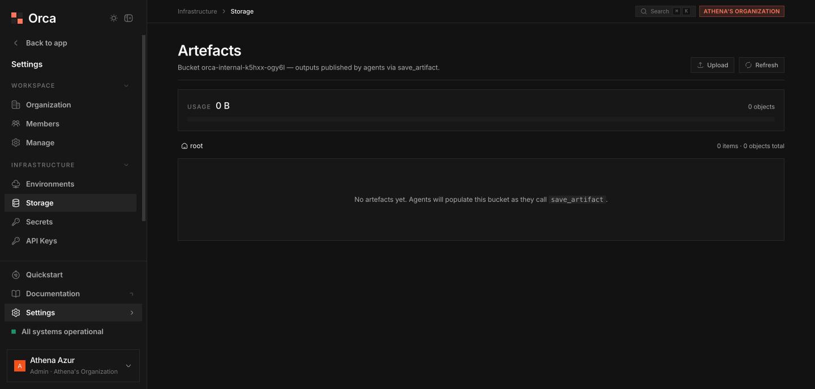Screen dimensions: 815x389
Task: Click the Storage breadcrumb text
Action: tap(242, 11)
